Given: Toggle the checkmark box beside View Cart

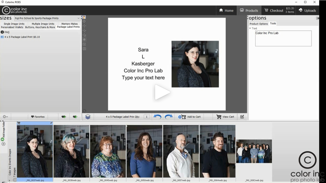Looking at the screenshot, I should click(242, 117).
